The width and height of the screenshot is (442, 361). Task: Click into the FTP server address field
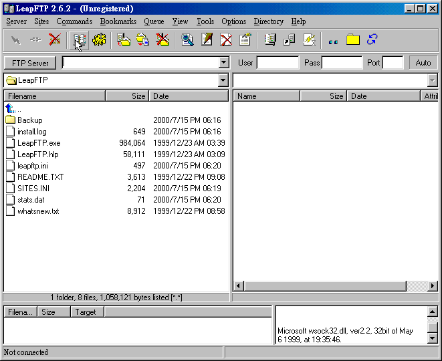(x=140, y=63)
